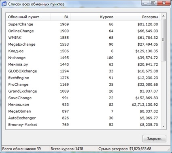
Task: Select the MegaObmen row
Action: pyautogui.click(x=83, y=111)
